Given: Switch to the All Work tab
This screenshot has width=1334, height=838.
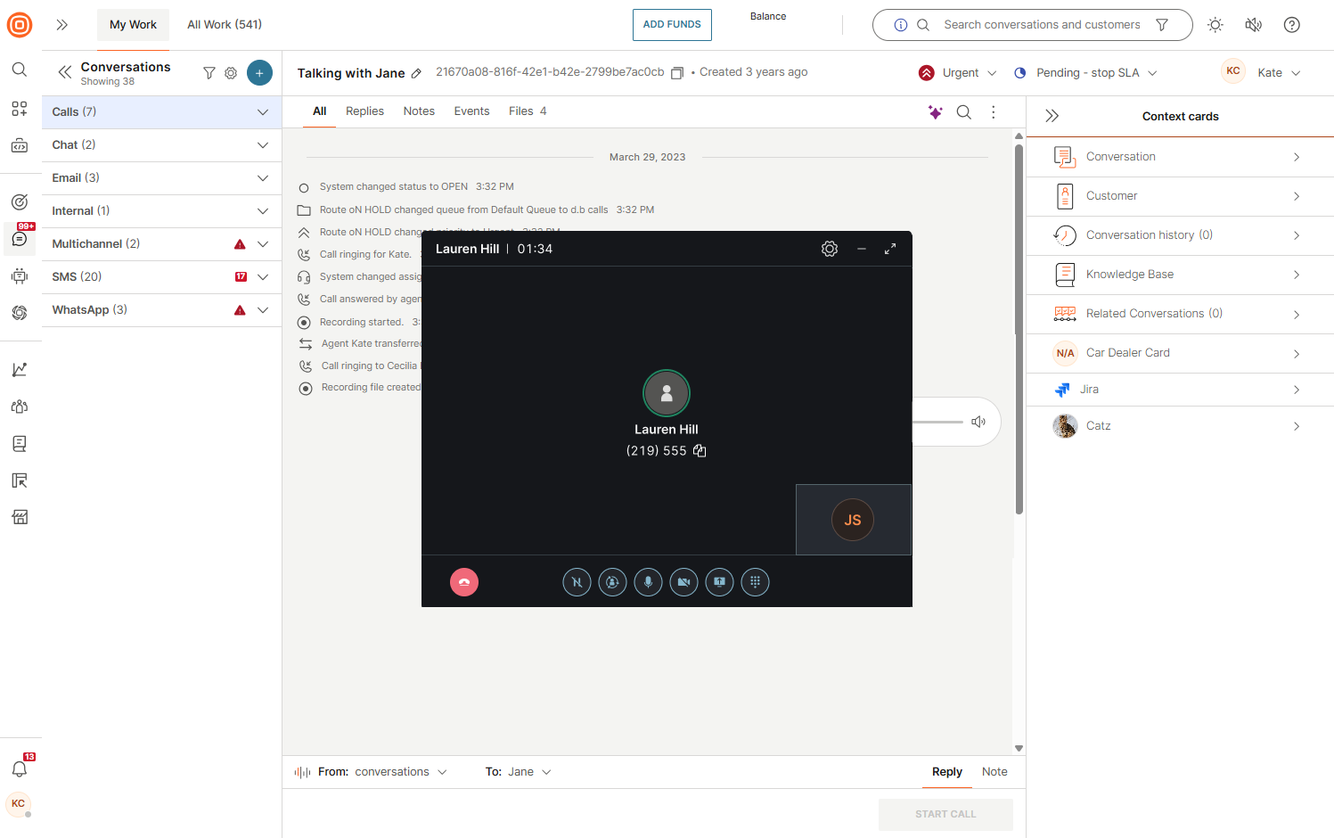Looking at the screenshot, I should pos(225,25).
